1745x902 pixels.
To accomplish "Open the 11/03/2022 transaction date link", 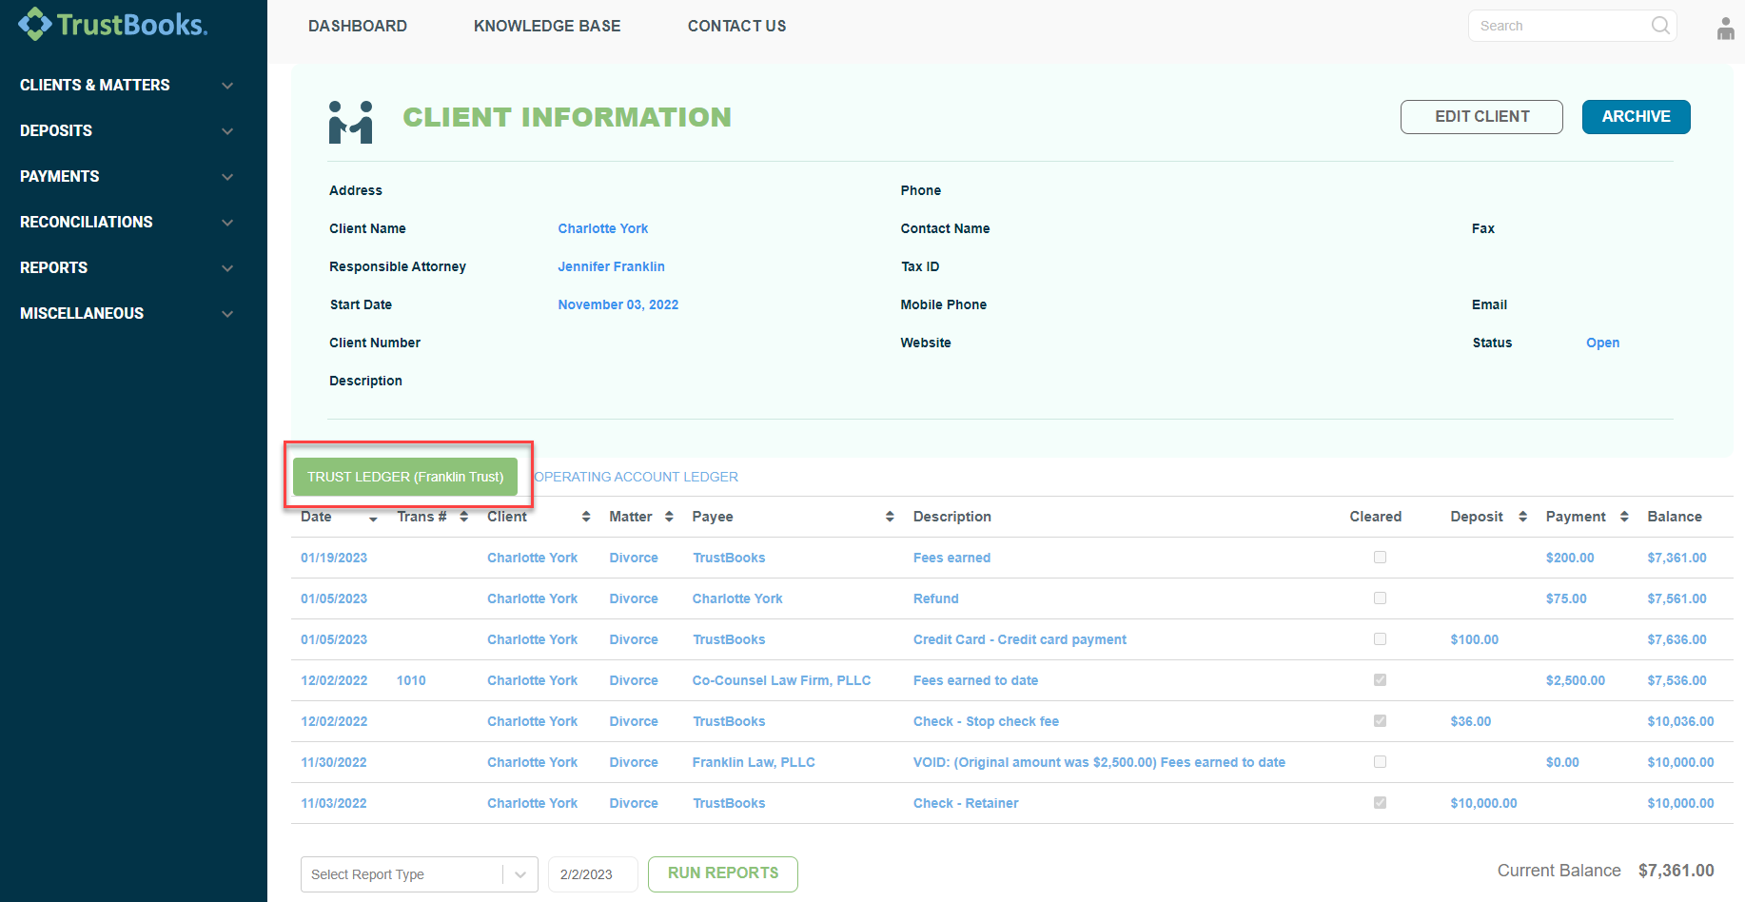I will (334, 803).
